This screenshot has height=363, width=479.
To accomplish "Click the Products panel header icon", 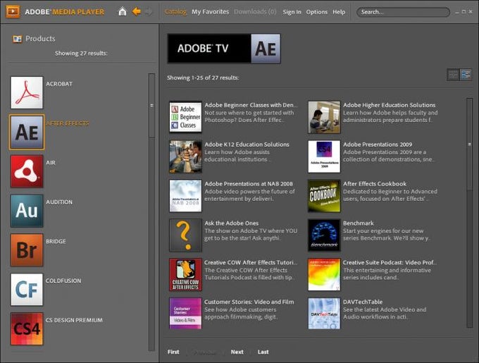I will 18,39.
